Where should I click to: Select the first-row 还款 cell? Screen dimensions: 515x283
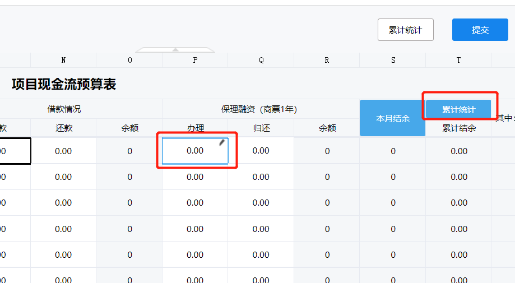click(x=63, y=151)
